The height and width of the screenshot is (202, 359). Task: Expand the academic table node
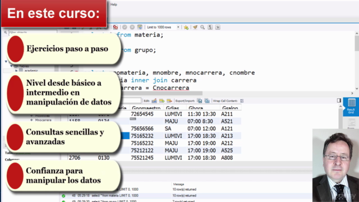pyautogui.click(x=16, y=71)
